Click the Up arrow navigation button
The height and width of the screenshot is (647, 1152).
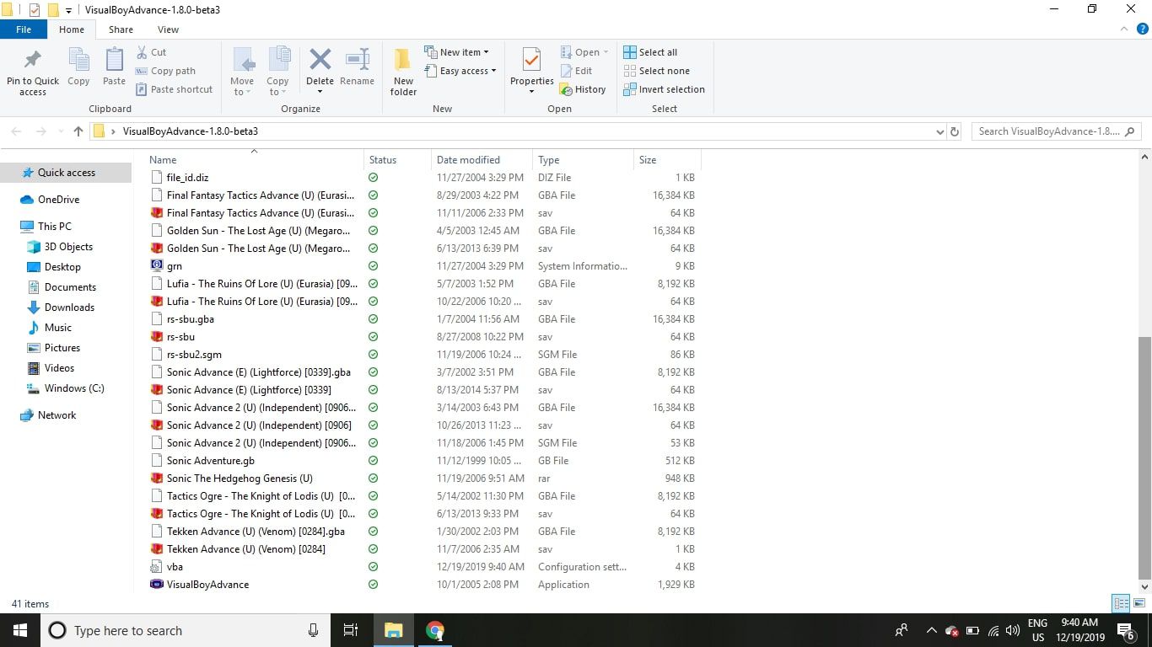coord(78,131)
